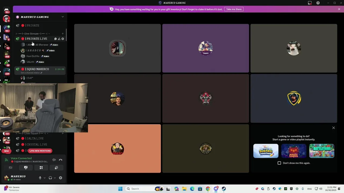Deafen using headphones icon
This screenshot has width=344, height=193.
[x=50, y=178]
